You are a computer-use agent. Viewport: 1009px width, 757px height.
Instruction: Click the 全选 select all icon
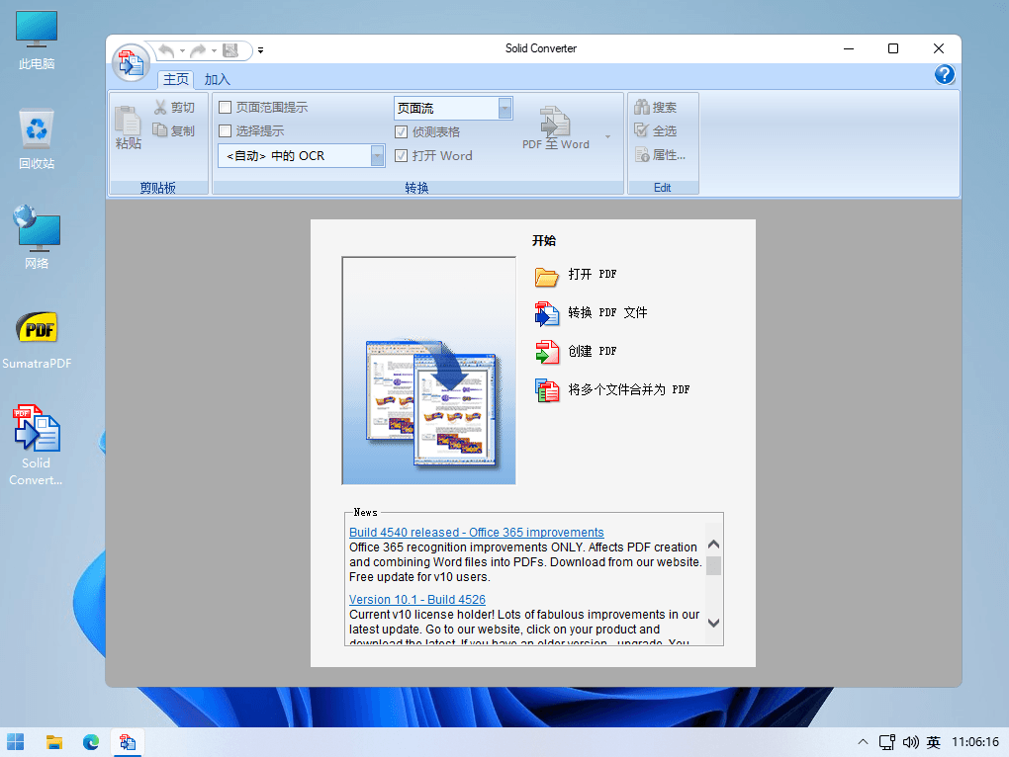[x=642, y=130]
